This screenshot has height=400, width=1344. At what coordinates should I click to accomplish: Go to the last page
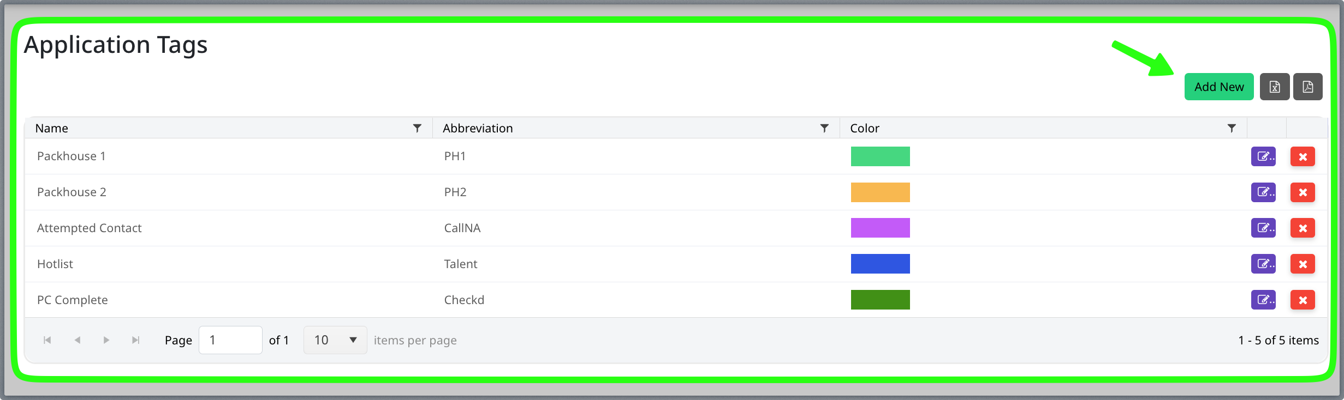coord(136,340)
